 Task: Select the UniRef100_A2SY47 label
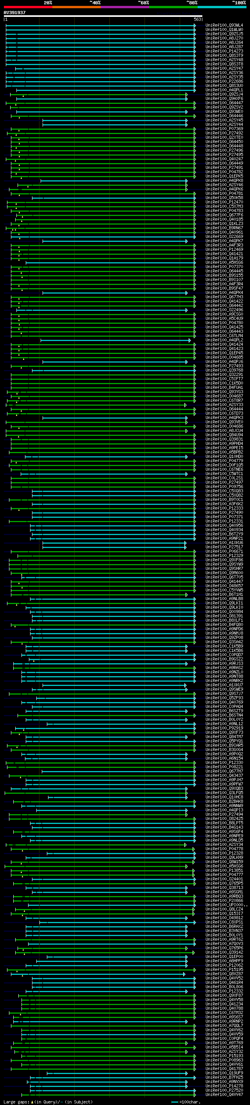(224, 68)
